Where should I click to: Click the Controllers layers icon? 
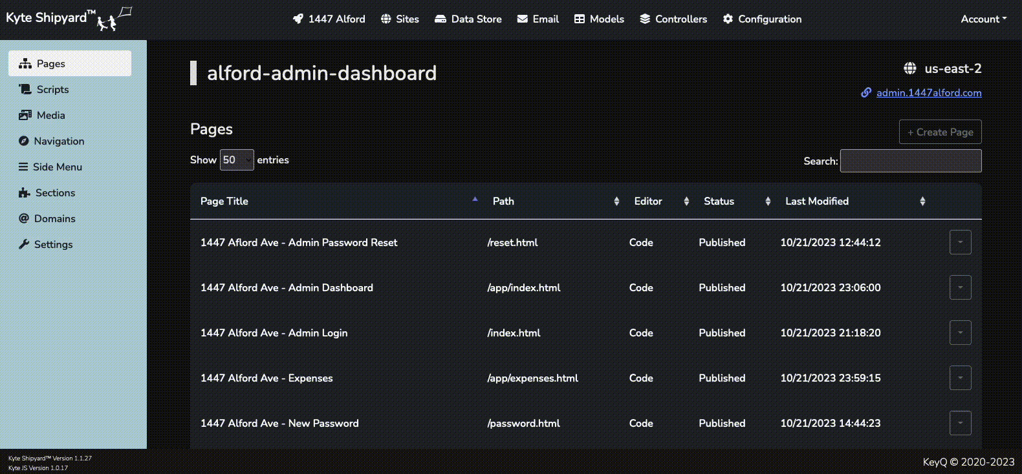(x=645, y=19)
